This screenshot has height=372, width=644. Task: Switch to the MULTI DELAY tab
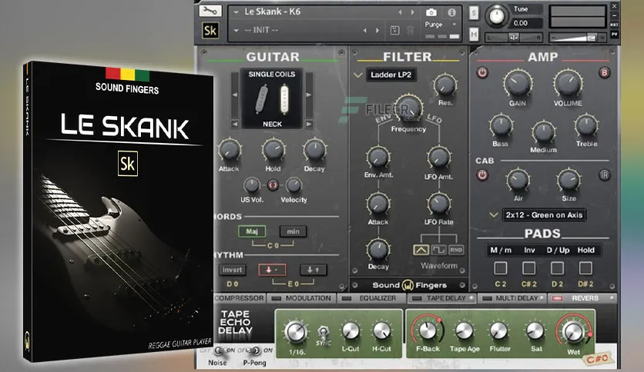point(512,298)
